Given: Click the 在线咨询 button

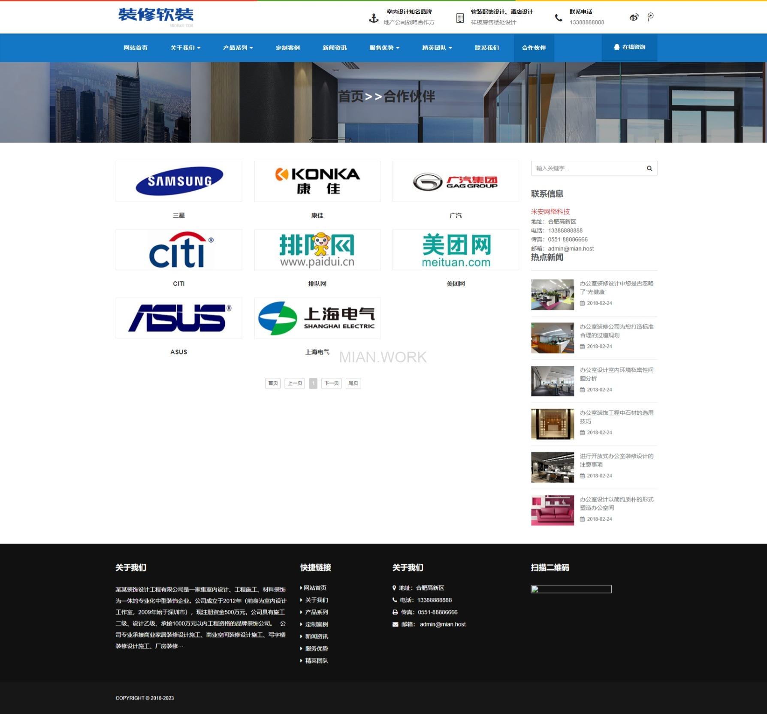Looking at the screenshot, I should point(629,47).
